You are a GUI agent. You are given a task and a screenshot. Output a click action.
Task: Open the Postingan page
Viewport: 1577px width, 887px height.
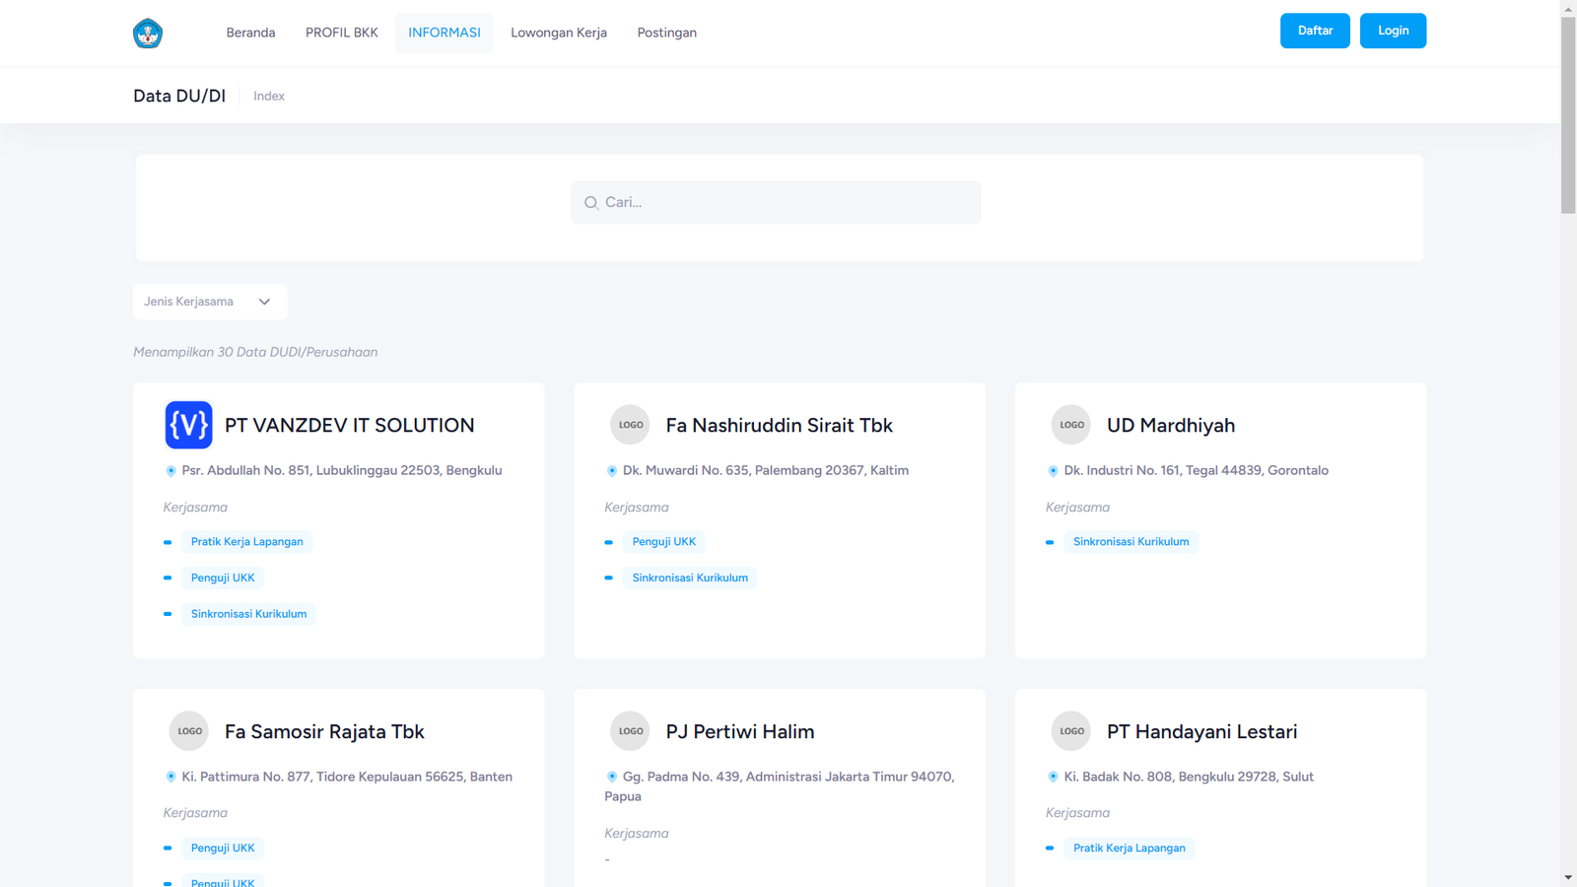coord(666,33)
